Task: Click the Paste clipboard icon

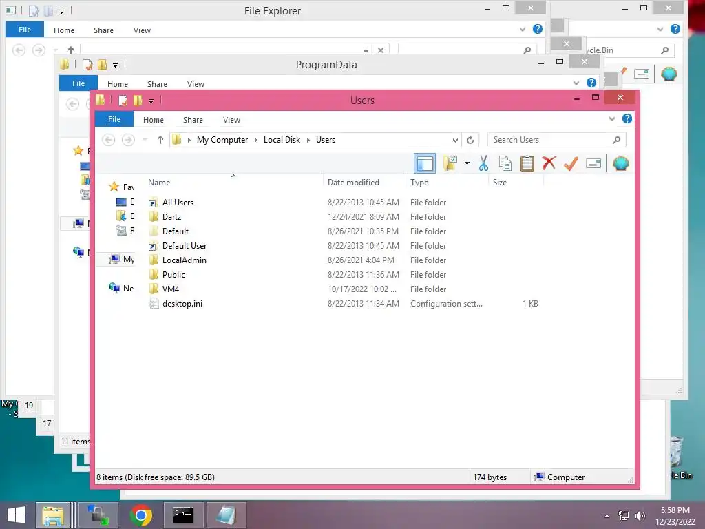Action: (527, 163)
